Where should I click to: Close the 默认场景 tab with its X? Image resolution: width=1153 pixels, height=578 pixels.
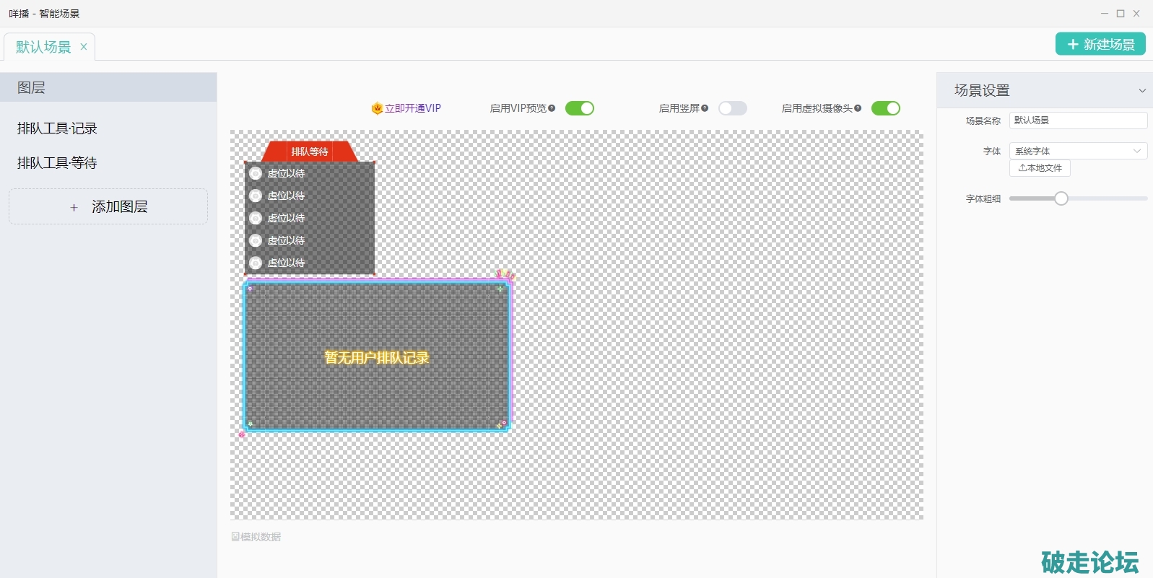coord(84,47)
